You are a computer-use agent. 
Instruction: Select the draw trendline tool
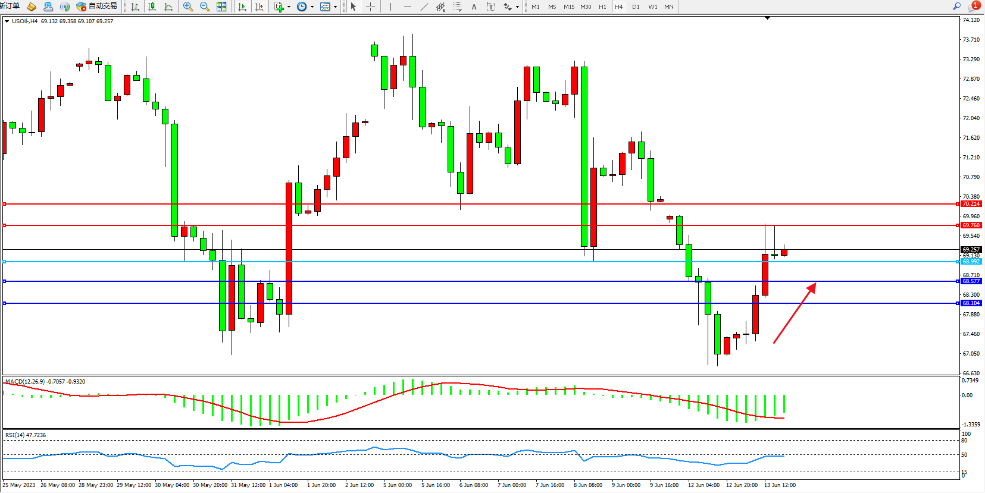[x=424, y=7]
